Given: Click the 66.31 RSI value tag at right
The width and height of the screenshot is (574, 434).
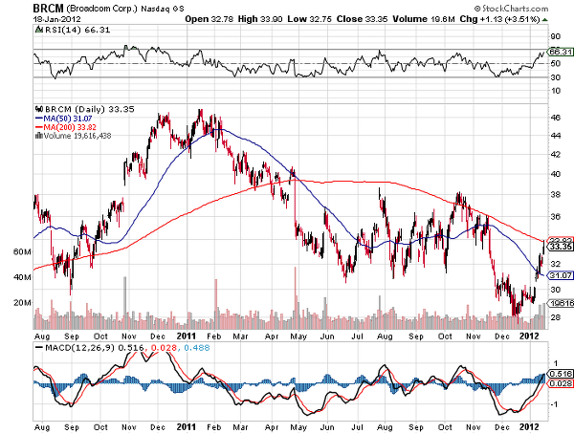Looking at the screenshot, I should (x=561, y=52).
